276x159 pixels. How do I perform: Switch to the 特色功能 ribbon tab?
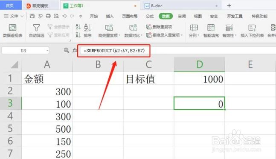point(259,16)
